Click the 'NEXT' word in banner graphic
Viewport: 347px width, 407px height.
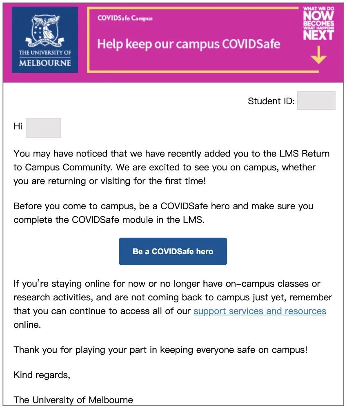click(318, 35)
